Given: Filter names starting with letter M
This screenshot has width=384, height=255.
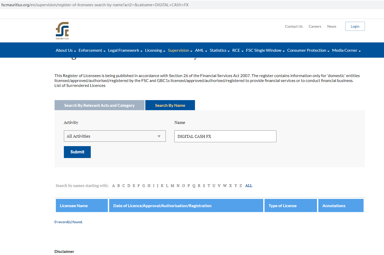Looking at the screenshot, I should [x=172, y=186].
